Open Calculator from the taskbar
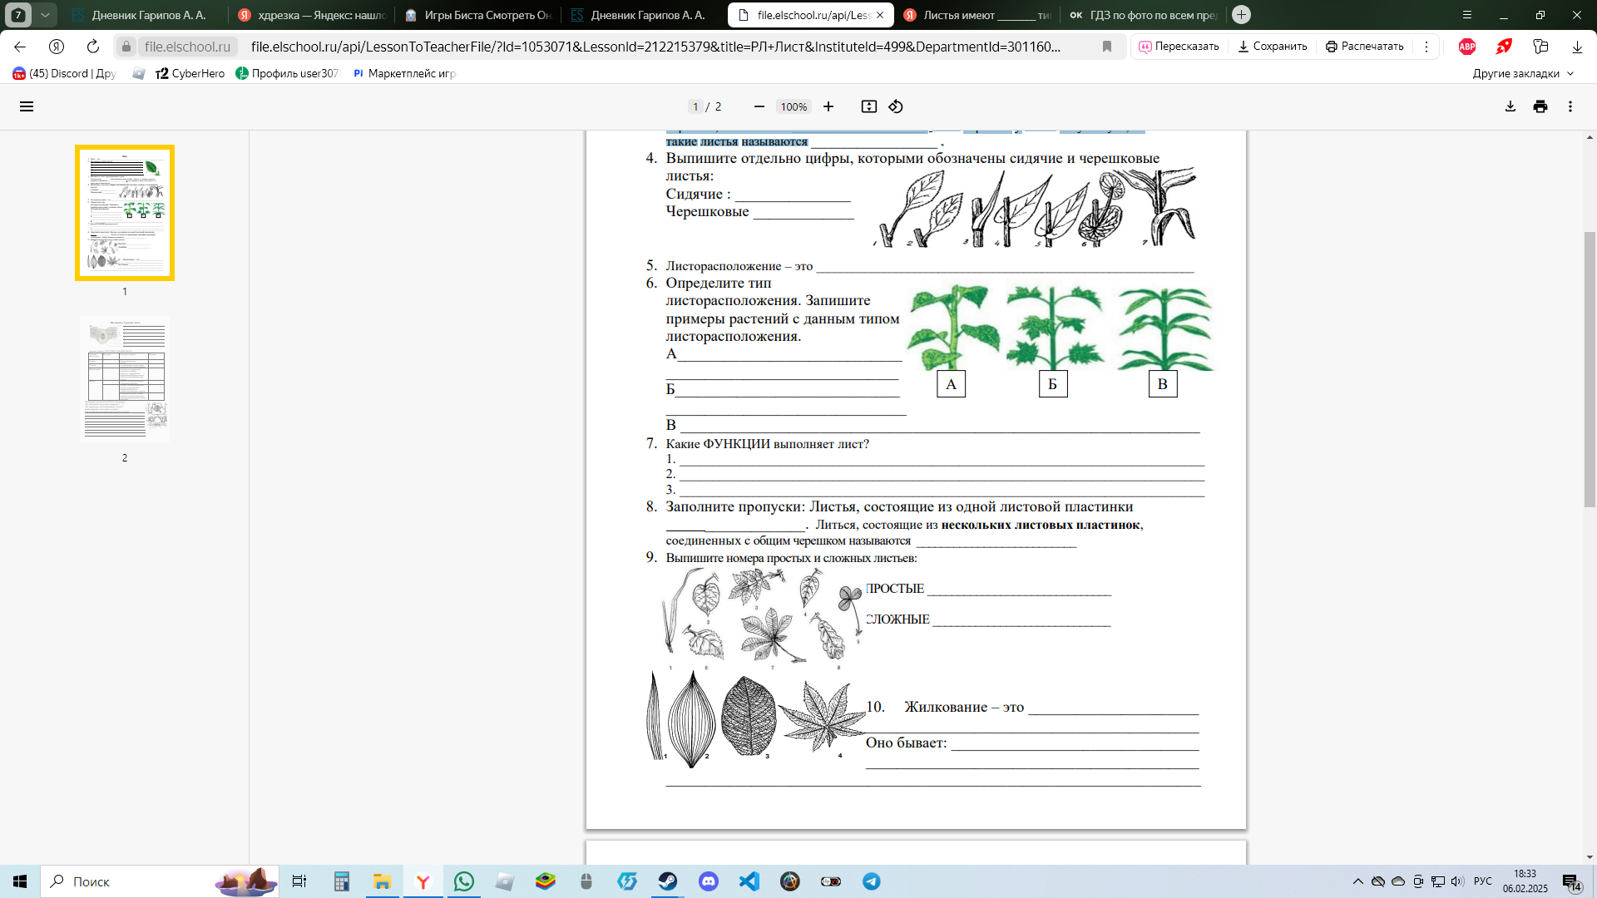This screenshot has height=898, width=1597. [x=342, y=881]
